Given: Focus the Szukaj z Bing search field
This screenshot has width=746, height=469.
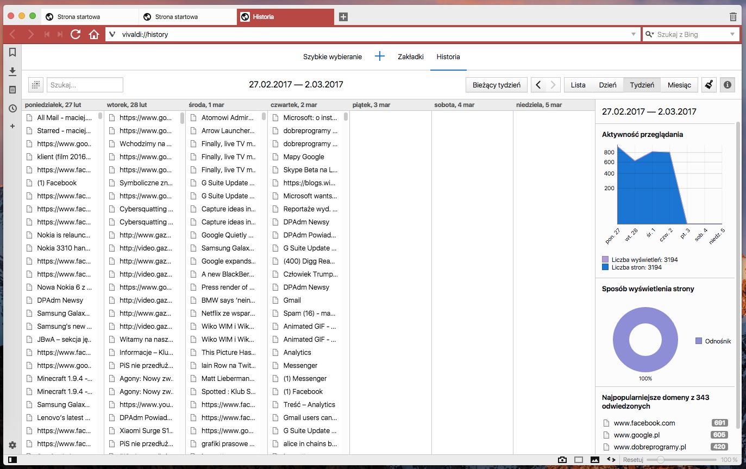Looking at the screenshot, I should [690, 34].
